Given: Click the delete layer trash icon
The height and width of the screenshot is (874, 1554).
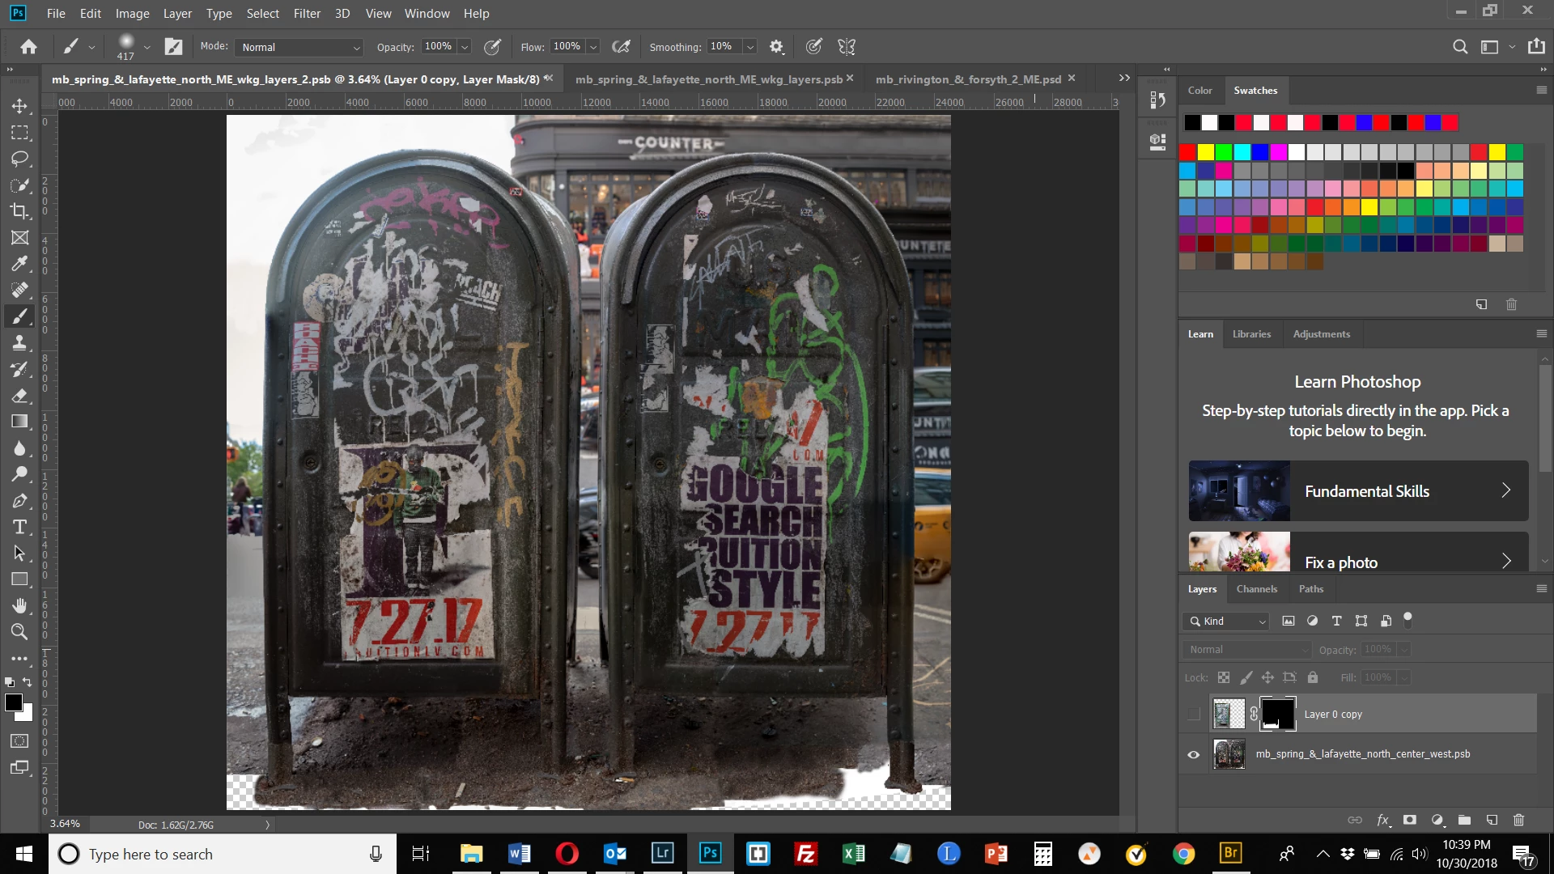Looking at the screenshot, I should coord(1518,820).
